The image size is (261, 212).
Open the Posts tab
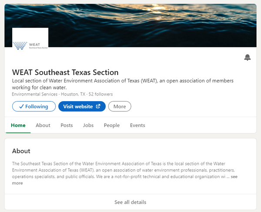[67, 125]
